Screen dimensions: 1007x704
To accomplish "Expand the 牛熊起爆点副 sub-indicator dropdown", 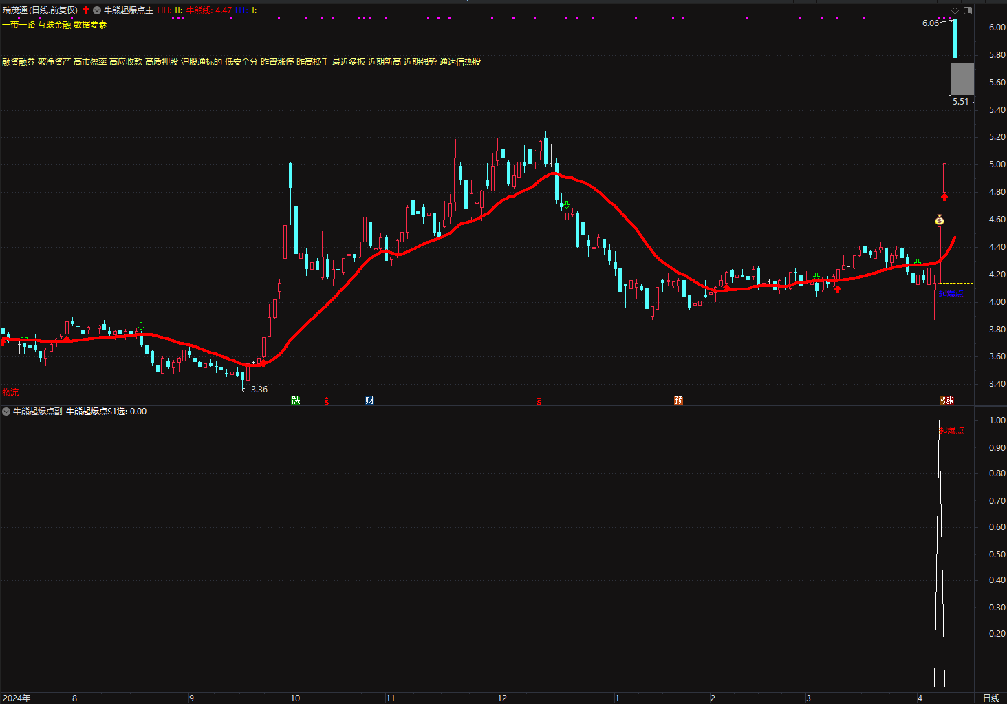I will point(6,412).
